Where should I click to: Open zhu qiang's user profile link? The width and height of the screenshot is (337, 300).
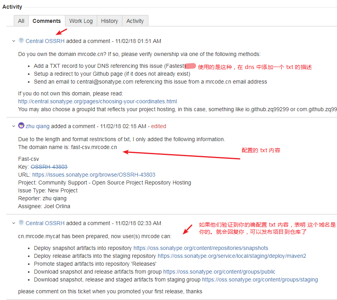37,126
